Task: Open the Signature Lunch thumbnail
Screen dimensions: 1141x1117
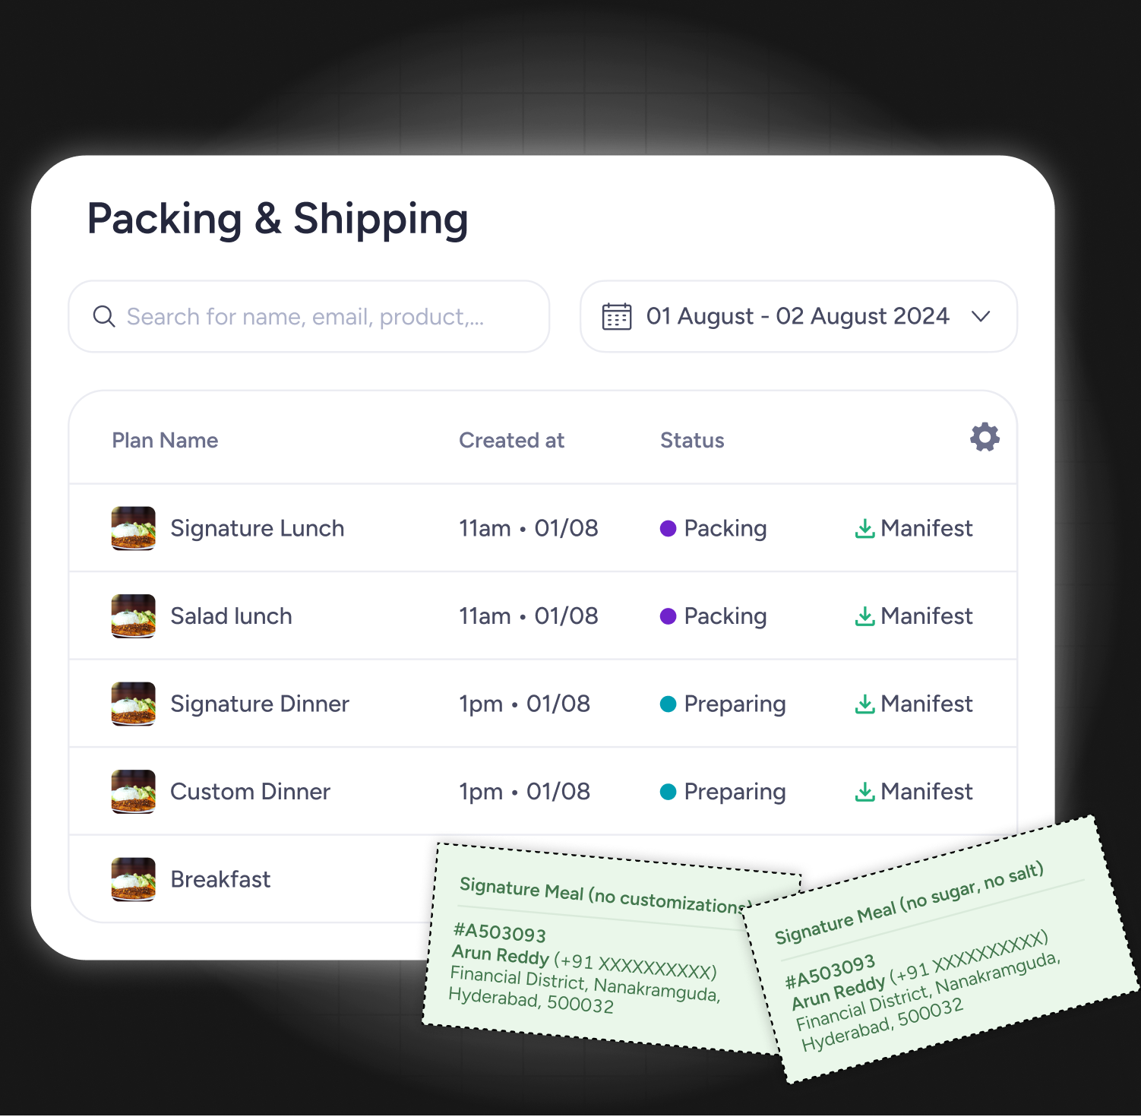Action: point(134,528)
